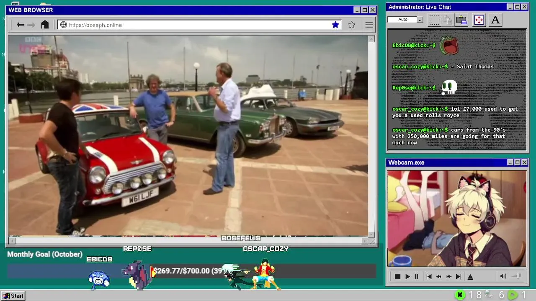Open the browser hamburger menu

click(369, 25)
